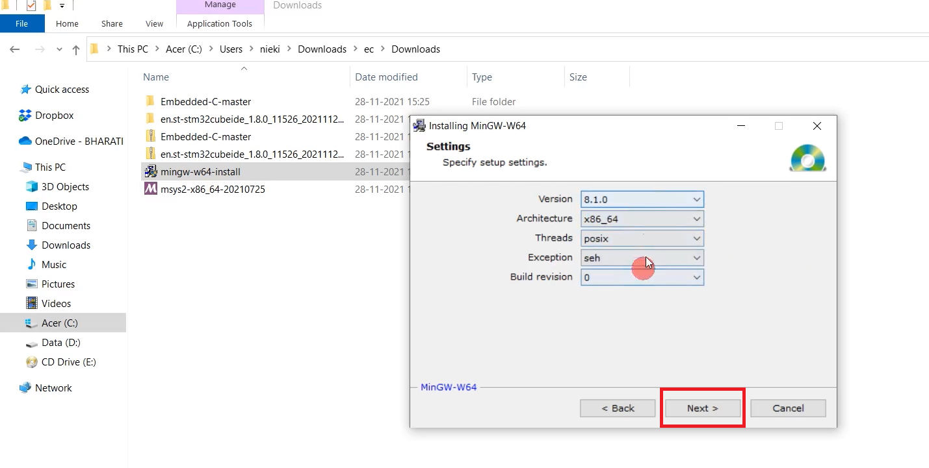
Task: Open the recent locations dropdown arrow
Action: (x=59, y=49)
